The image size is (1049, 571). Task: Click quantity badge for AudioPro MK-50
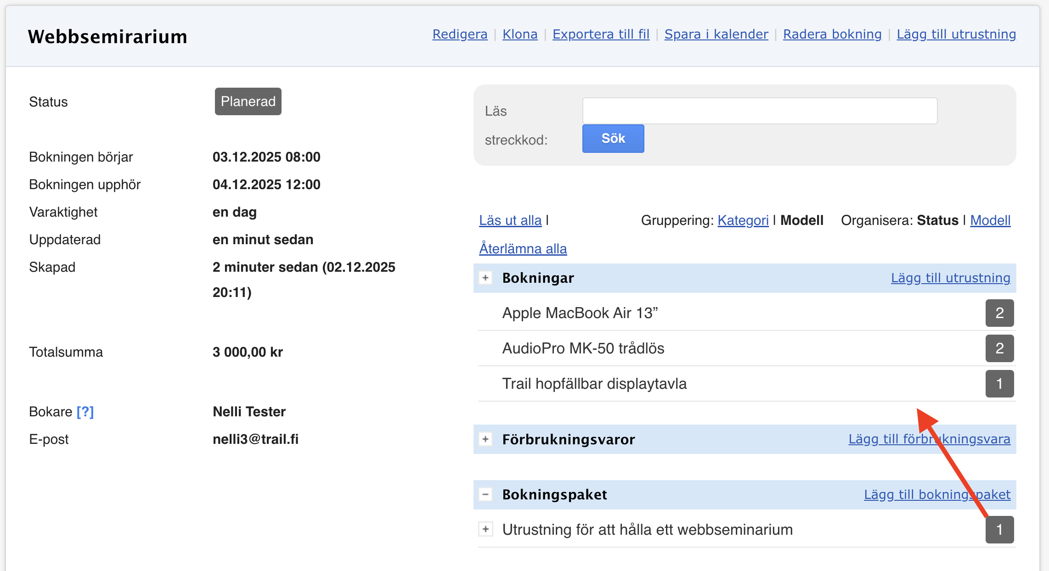click(999, 348)
